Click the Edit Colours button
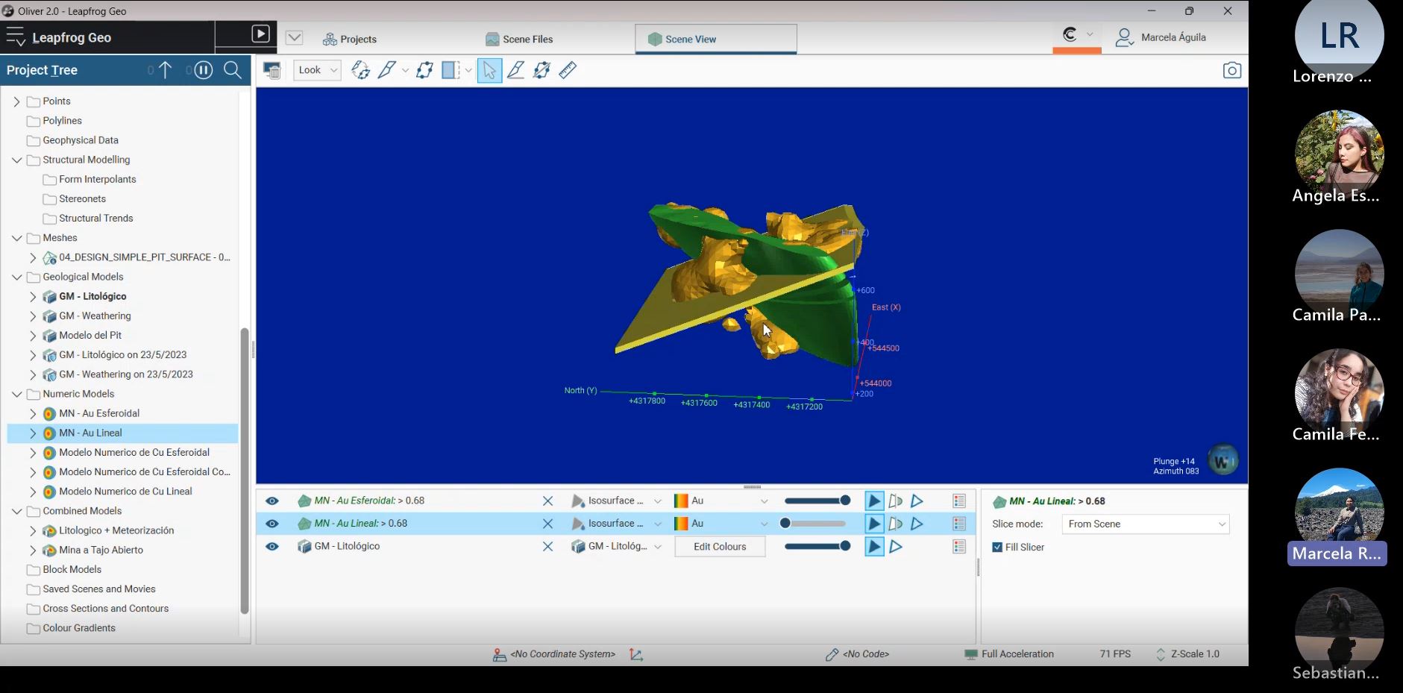 720,547
